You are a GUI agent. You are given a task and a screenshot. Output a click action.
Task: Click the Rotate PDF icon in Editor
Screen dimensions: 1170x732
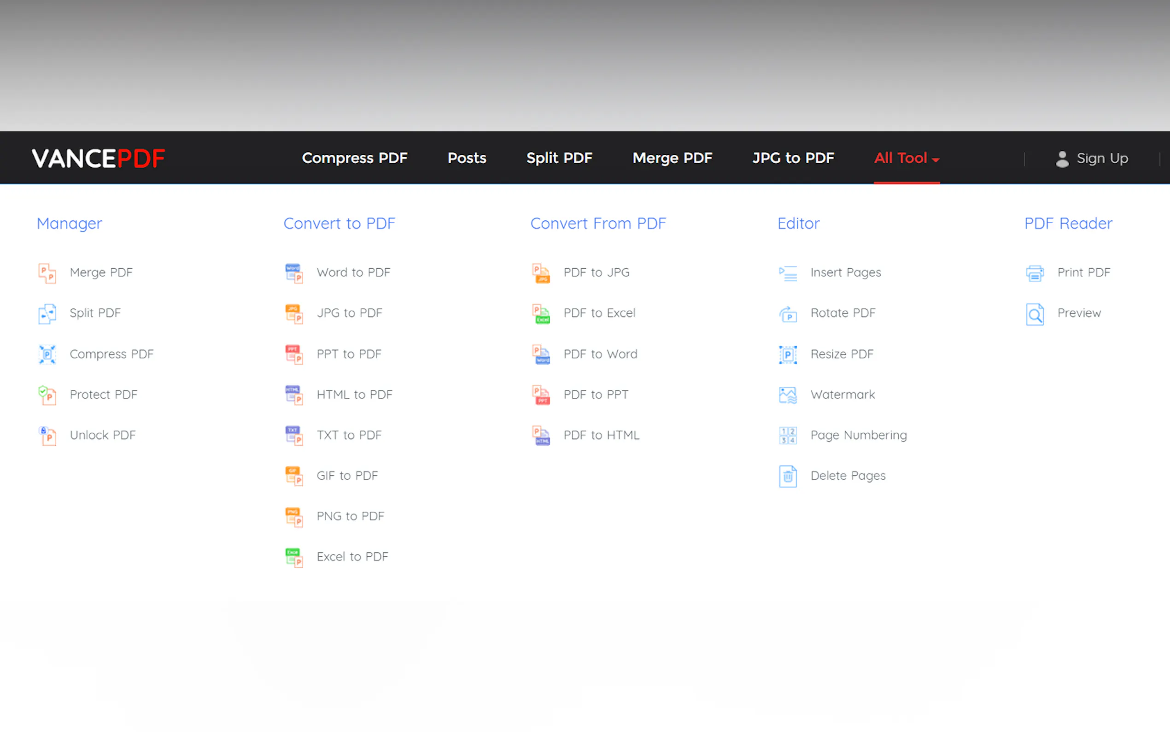point(788,314)
